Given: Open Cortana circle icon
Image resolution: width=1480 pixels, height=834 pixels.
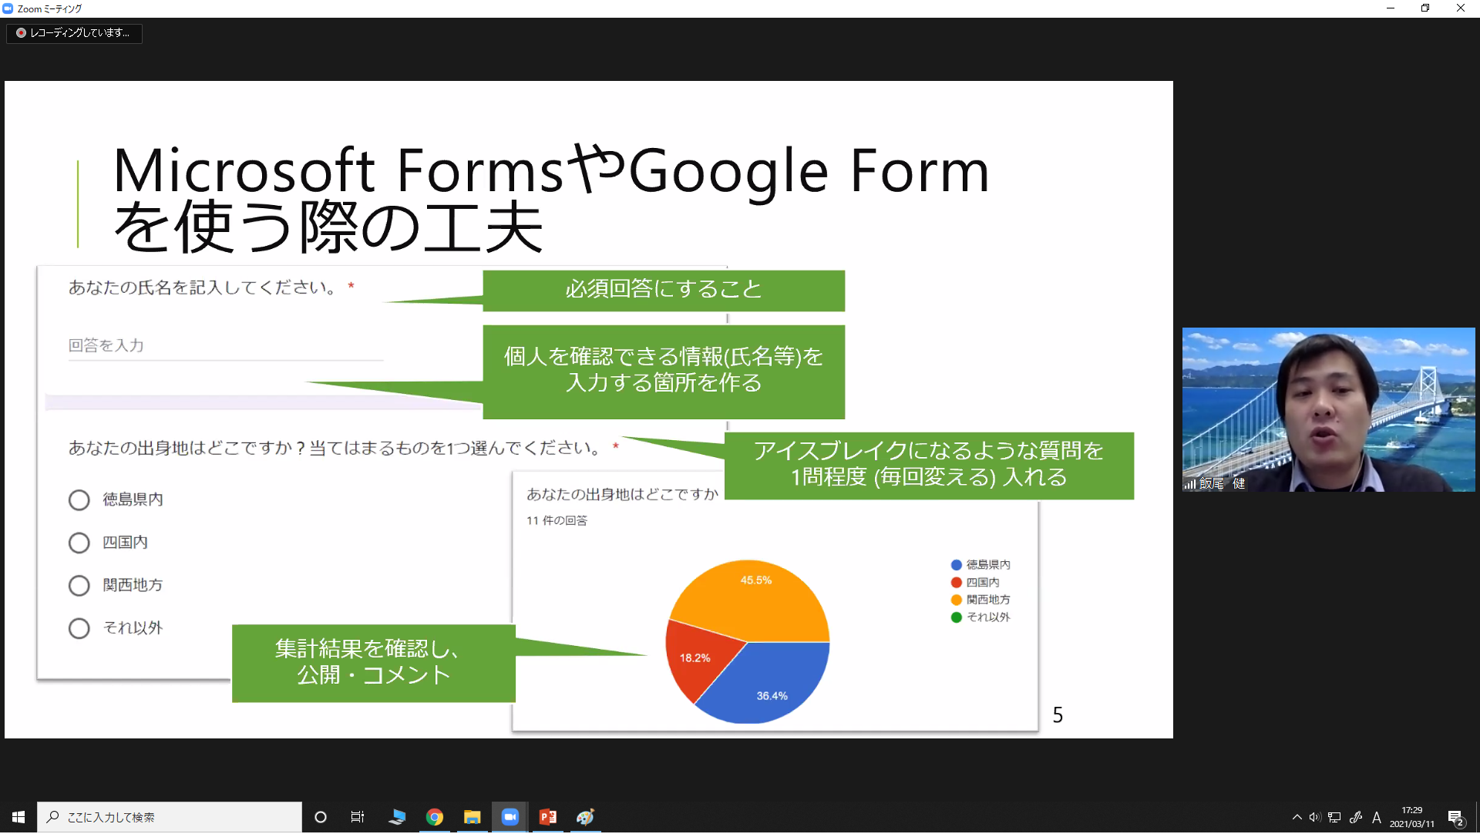Looking at the screenshot, I should coord(321,818).
